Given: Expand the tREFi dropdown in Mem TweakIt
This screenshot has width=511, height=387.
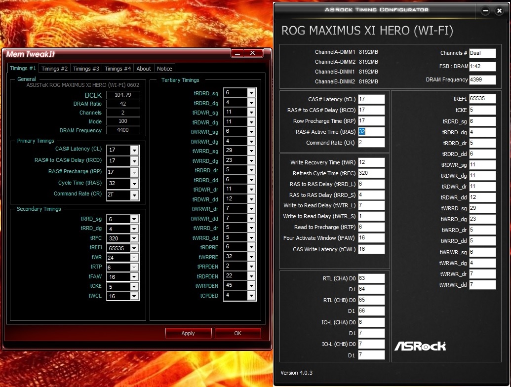Looking at the screenshot, I should click(134, 248).
